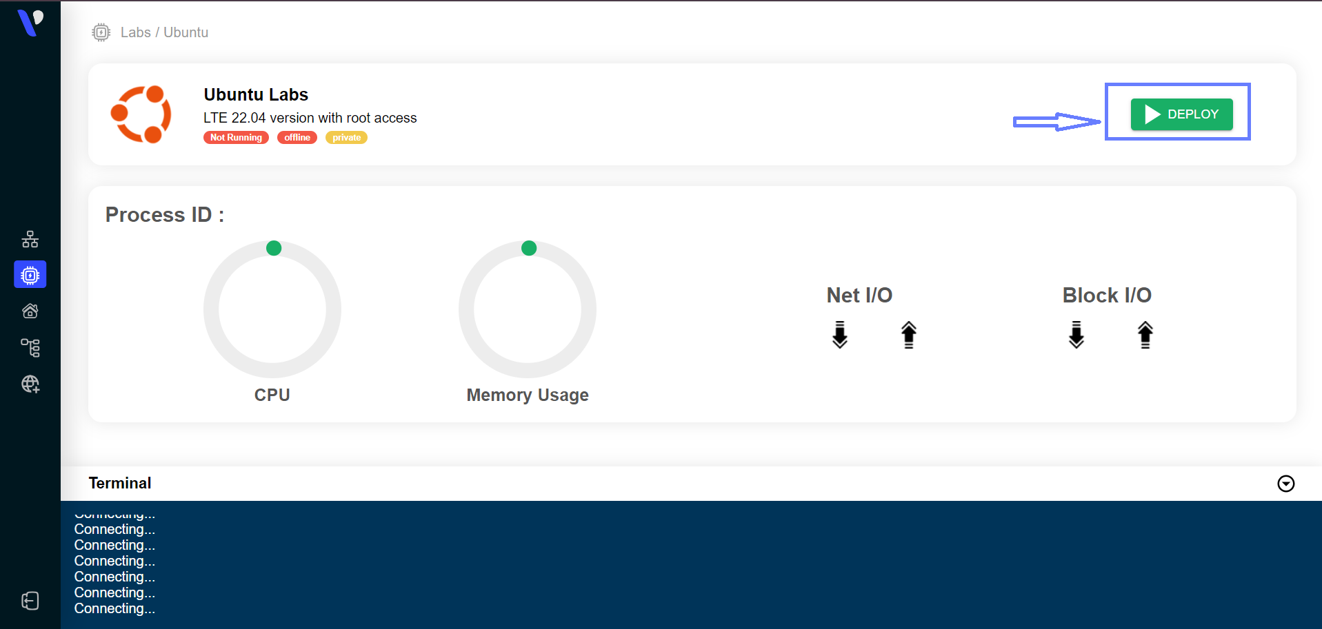Click the Net I/O upload arrow
Image resolution: width=1322 pixels, height=629 pixels.
point(908,335)
